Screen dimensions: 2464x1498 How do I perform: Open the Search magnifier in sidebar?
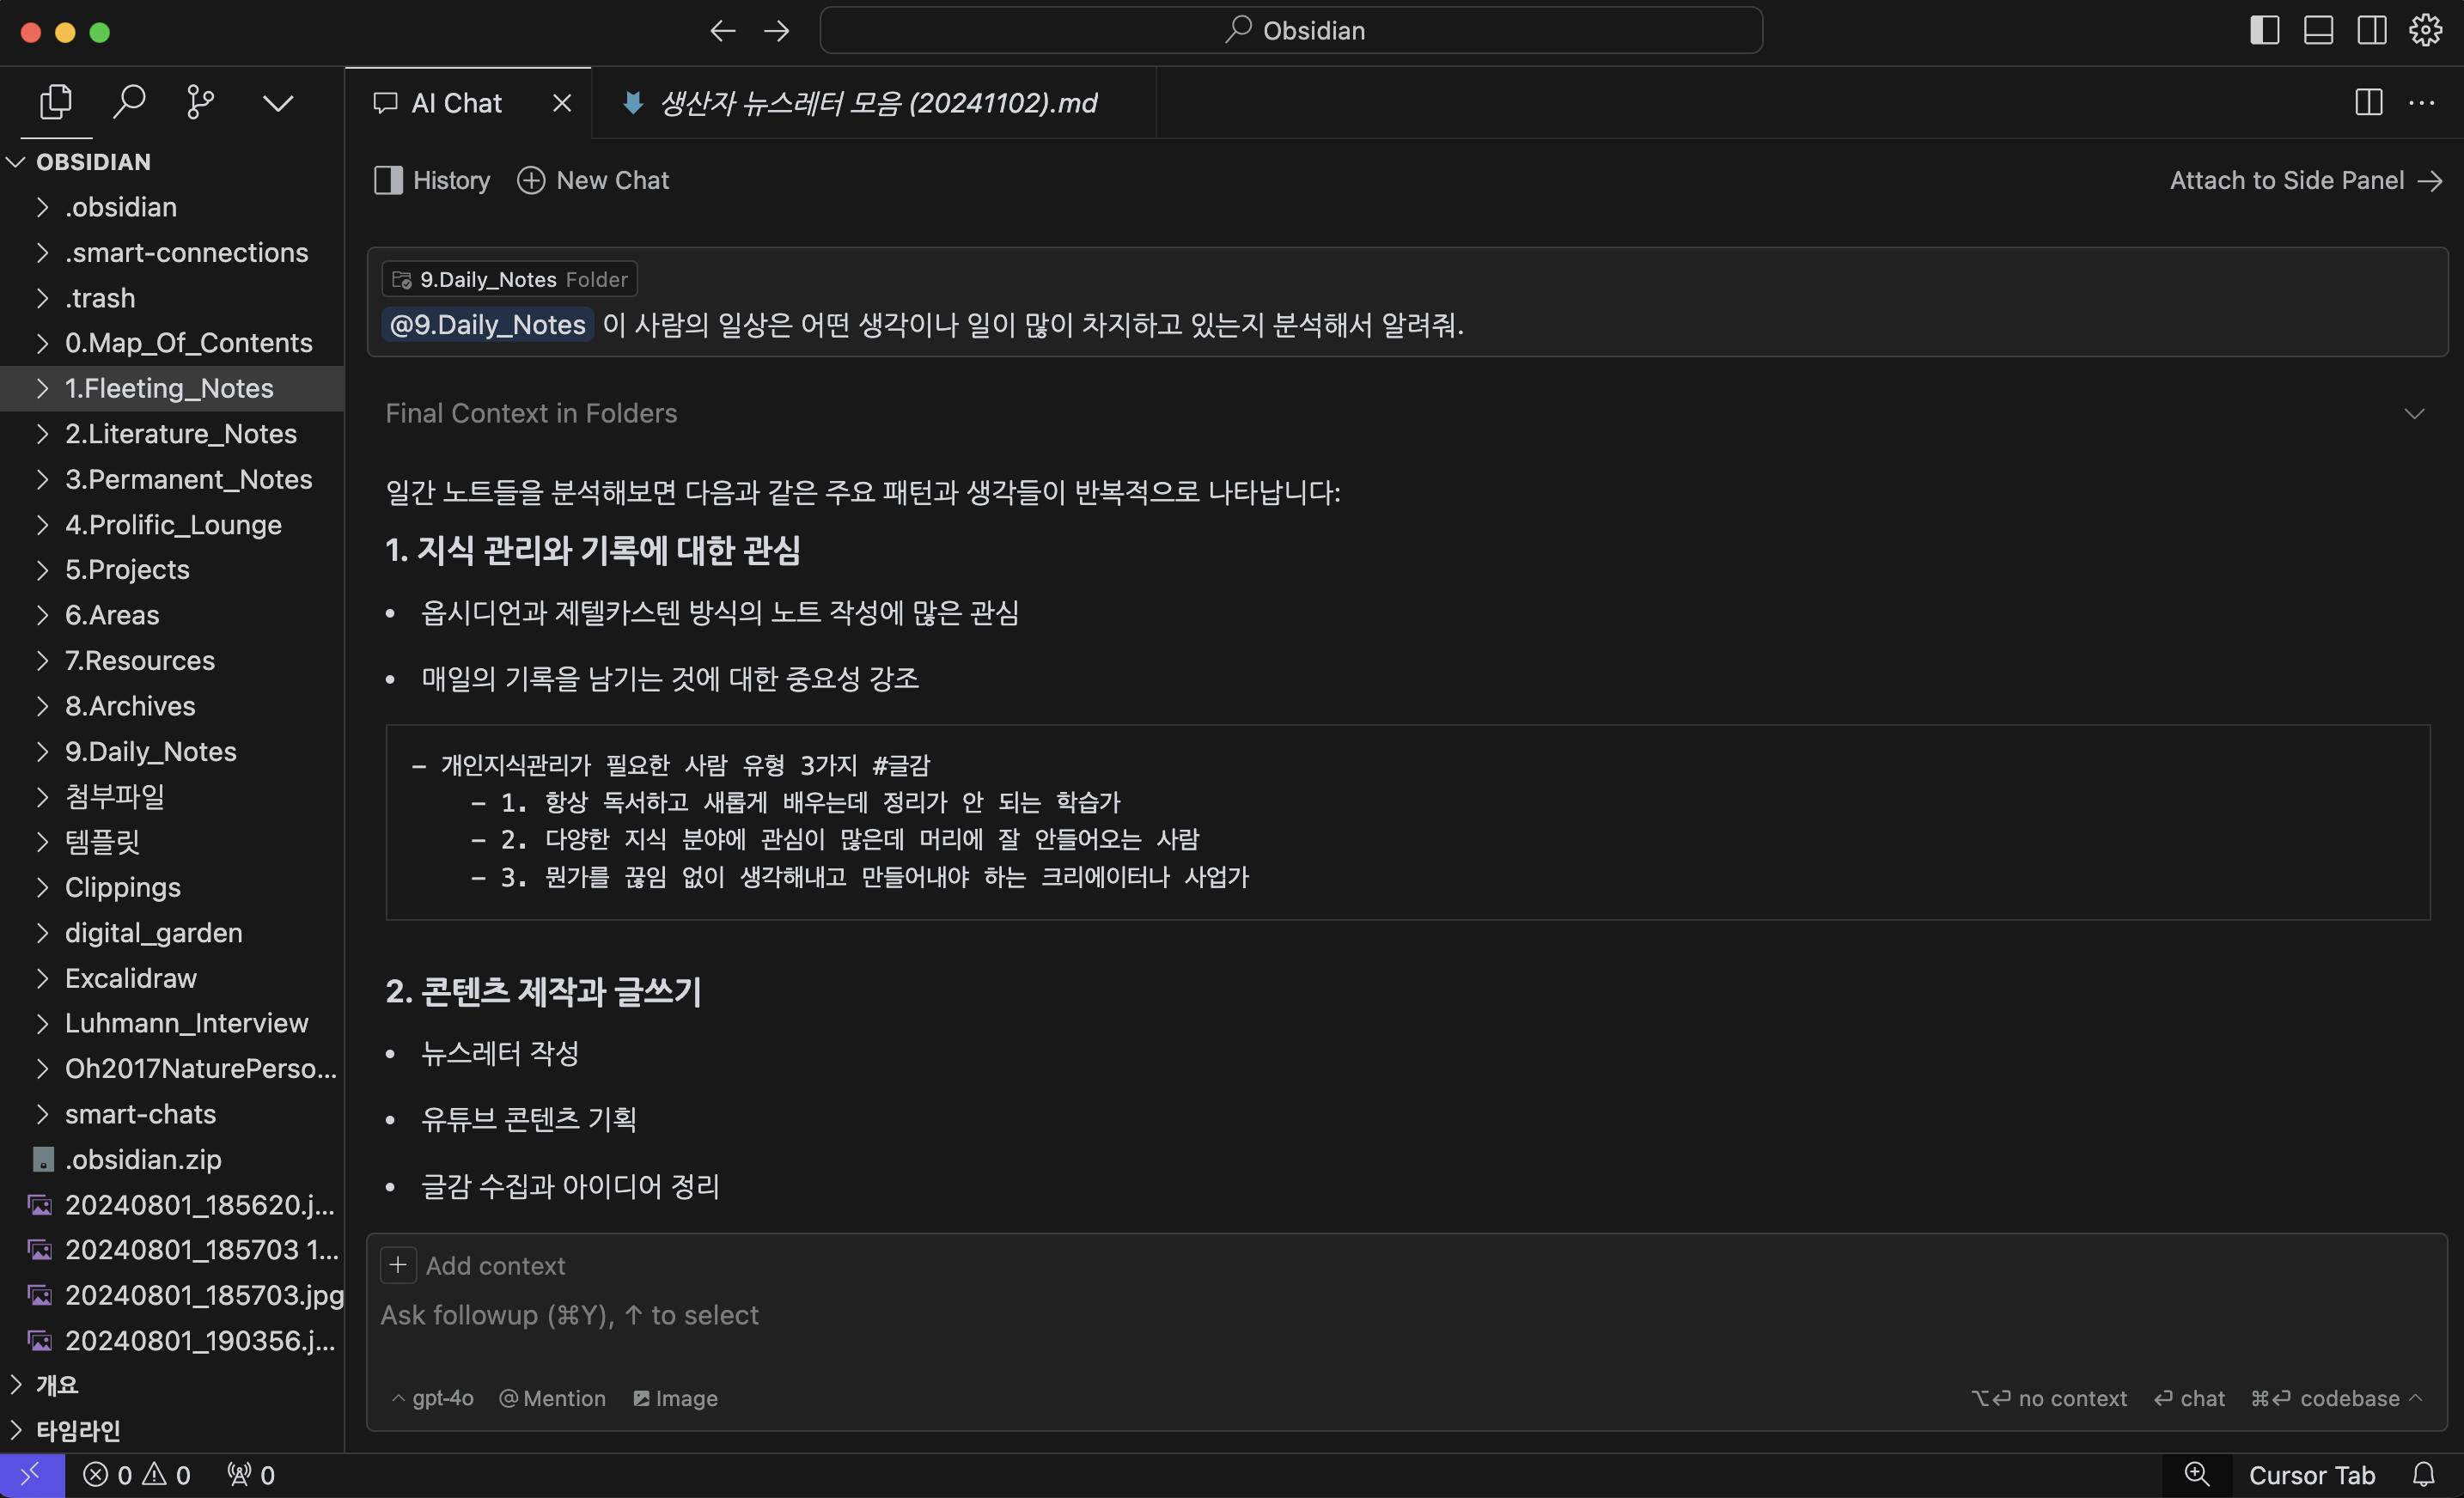(129, 102)
